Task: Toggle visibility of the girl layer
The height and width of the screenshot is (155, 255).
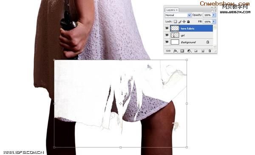Action: click(167, 35)
